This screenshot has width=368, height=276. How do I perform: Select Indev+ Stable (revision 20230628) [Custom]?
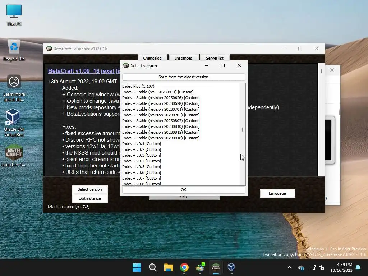pyautogui.click(x=181, y=103)
